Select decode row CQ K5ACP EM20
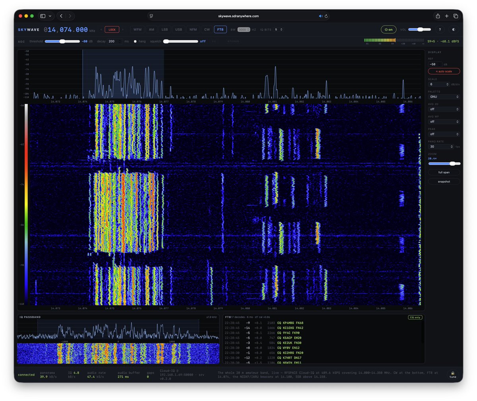The height and width of the screenshot is (401, 477). [x=323, y=338]
